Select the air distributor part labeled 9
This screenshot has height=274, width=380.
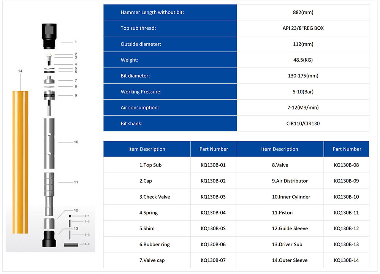tap(50, 95)
